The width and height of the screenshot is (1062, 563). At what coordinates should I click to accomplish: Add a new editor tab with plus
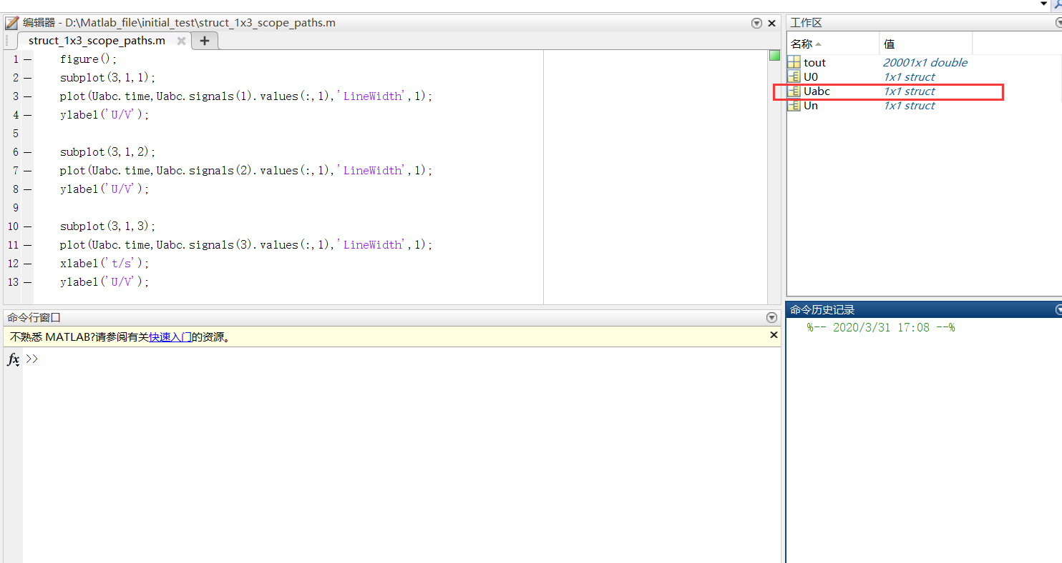click(x=205, y=41)
